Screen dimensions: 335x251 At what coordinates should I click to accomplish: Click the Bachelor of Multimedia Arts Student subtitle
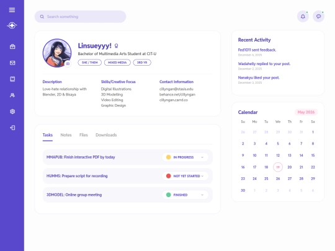[117, 54]
